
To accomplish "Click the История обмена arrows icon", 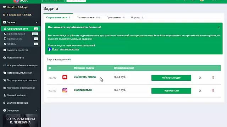I will 5,65.
